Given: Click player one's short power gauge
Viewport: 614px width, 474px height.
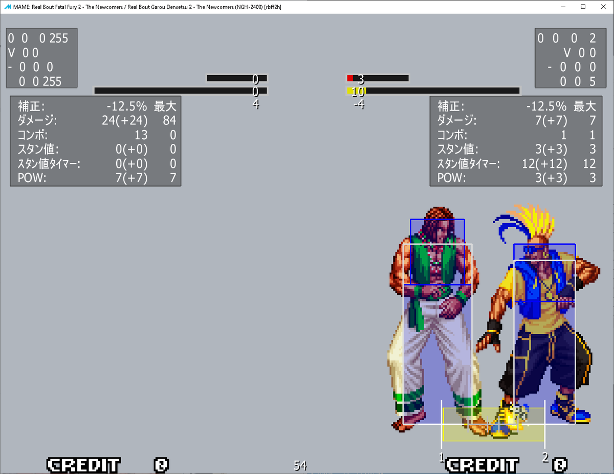Looking at the screenshot, I should 237,78.
